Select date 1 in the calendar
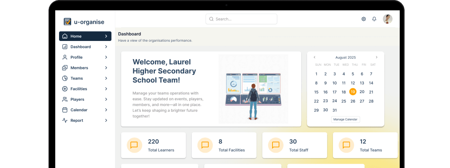Screen dimensions: 450x168 click(316, 74)
